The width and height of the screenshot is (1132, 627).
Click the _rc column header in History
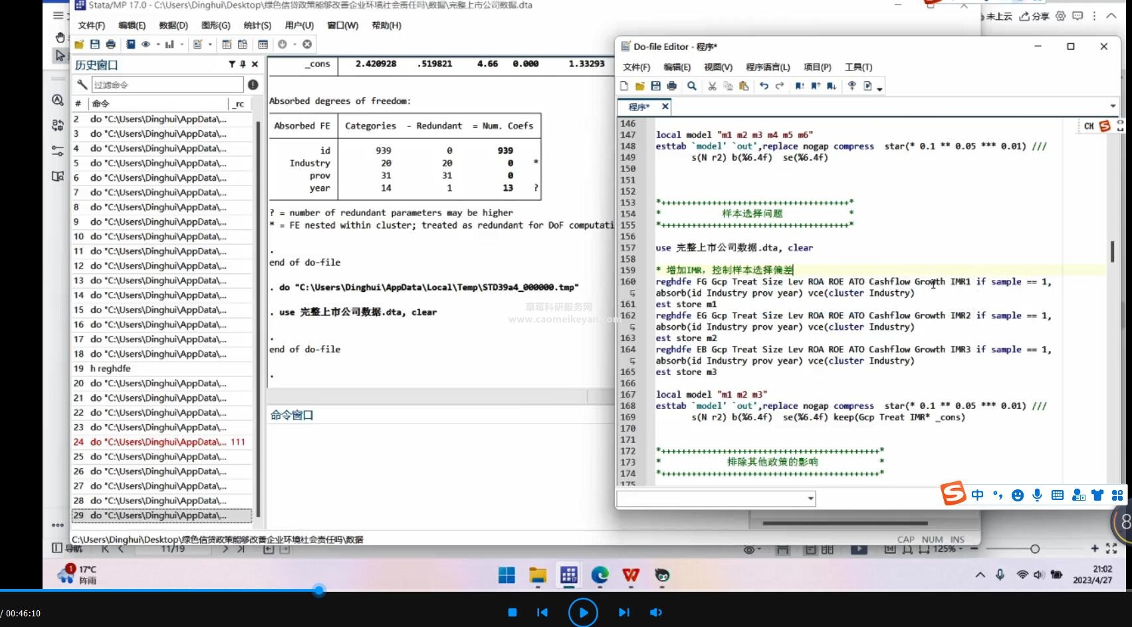(x=240, y=103)
